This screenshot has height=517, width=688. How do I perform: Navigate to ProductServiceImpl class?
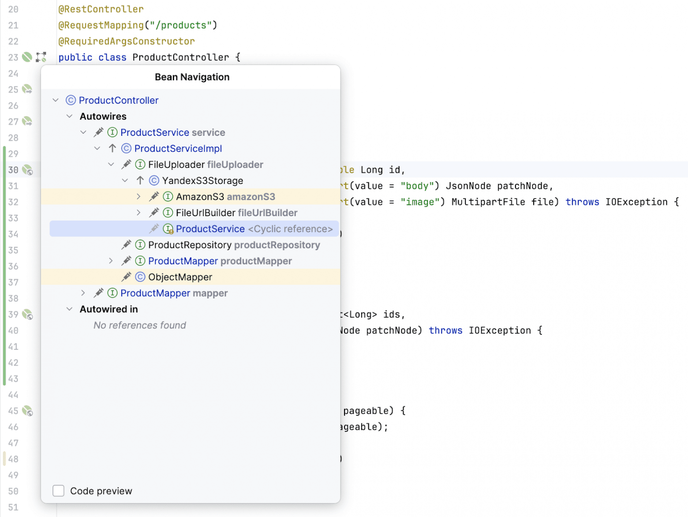[x=178, y=149]
